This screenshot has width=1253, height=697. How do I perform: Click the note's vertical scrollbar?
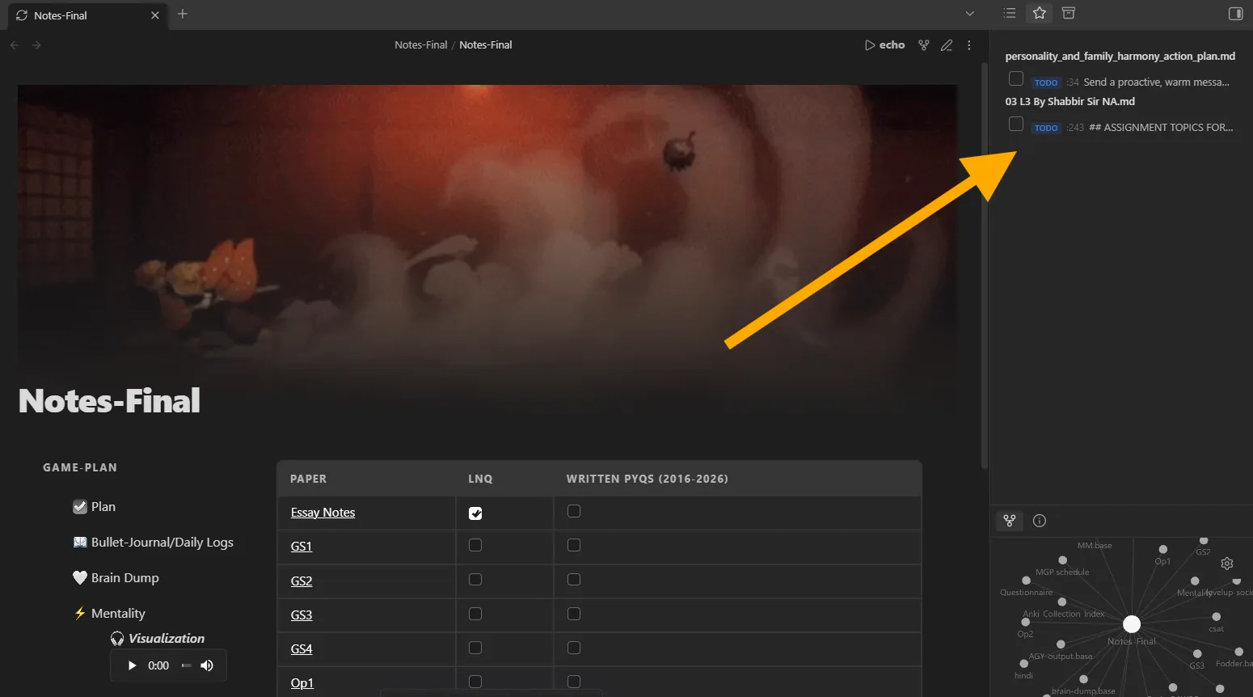point(984,267)
